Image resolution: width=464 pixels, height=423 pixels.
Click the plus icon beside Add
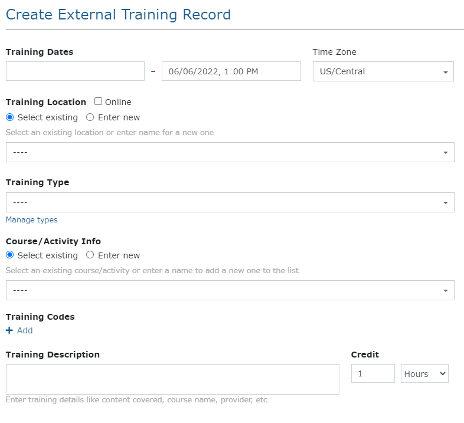(x=9, y=330)
